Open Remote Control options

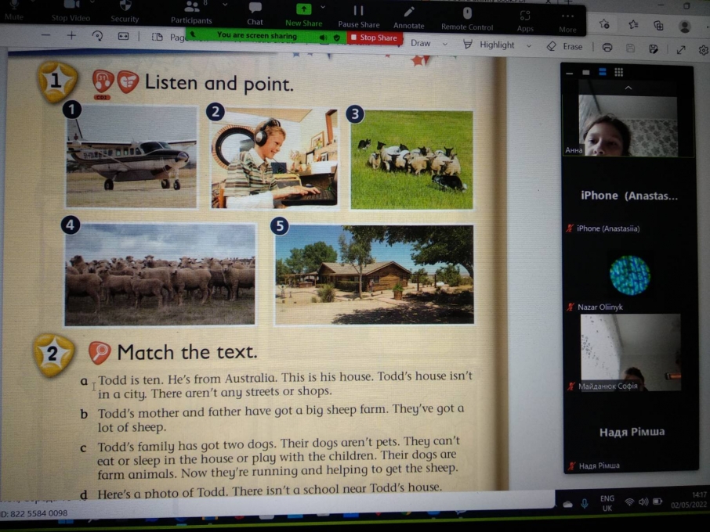[x=467, y=19]
